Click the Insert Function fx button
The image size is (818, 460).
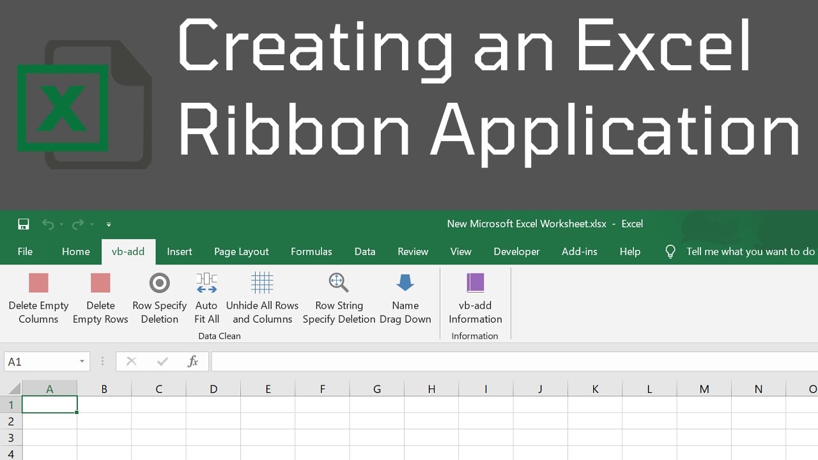click(x=192, y=362)
